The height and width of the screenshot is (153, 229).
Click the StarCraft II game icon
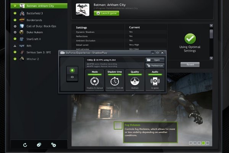coord(22,39)
